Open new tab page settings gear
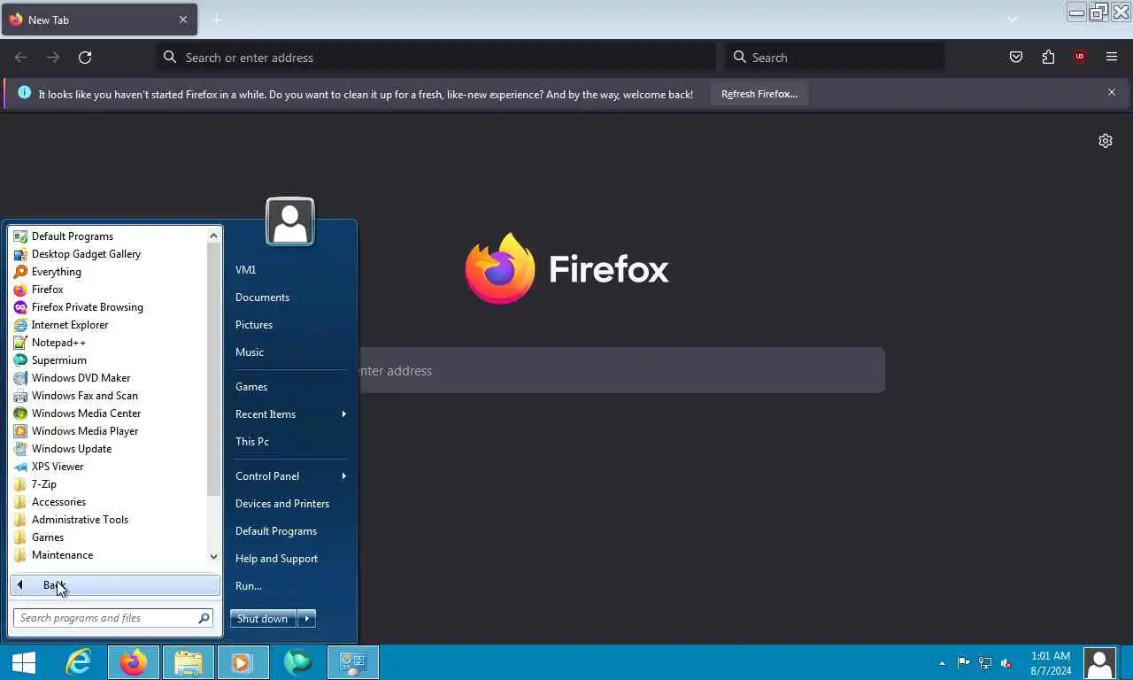 pyautogui.click(x=1106, y=141)
